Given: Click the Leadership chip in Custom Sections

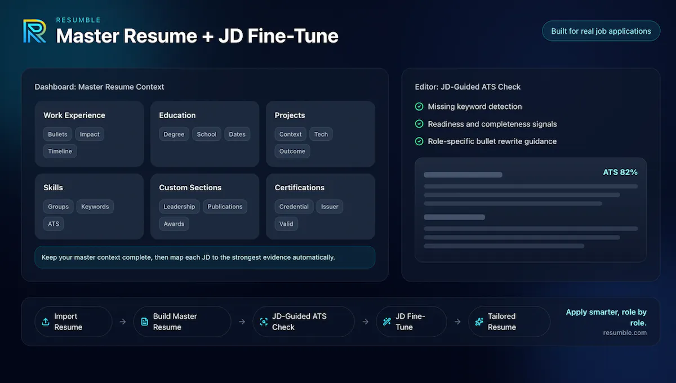Looking at the screenshot, I should (x=179, y=207).
